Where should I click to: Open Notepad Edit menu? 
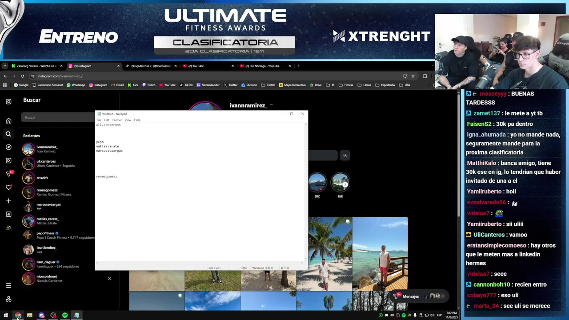coord(107,120)
